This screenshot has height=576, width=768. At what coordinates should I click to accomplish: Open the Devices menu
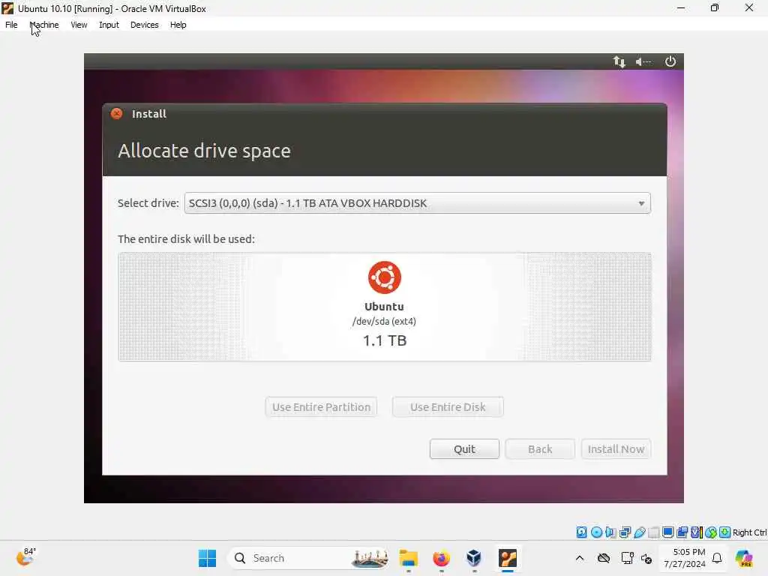[x=145, y=25]
